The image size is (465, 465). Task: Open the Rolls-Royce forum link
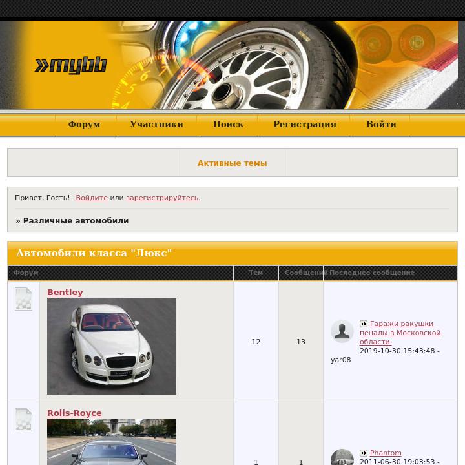click(x=74, y=413)
